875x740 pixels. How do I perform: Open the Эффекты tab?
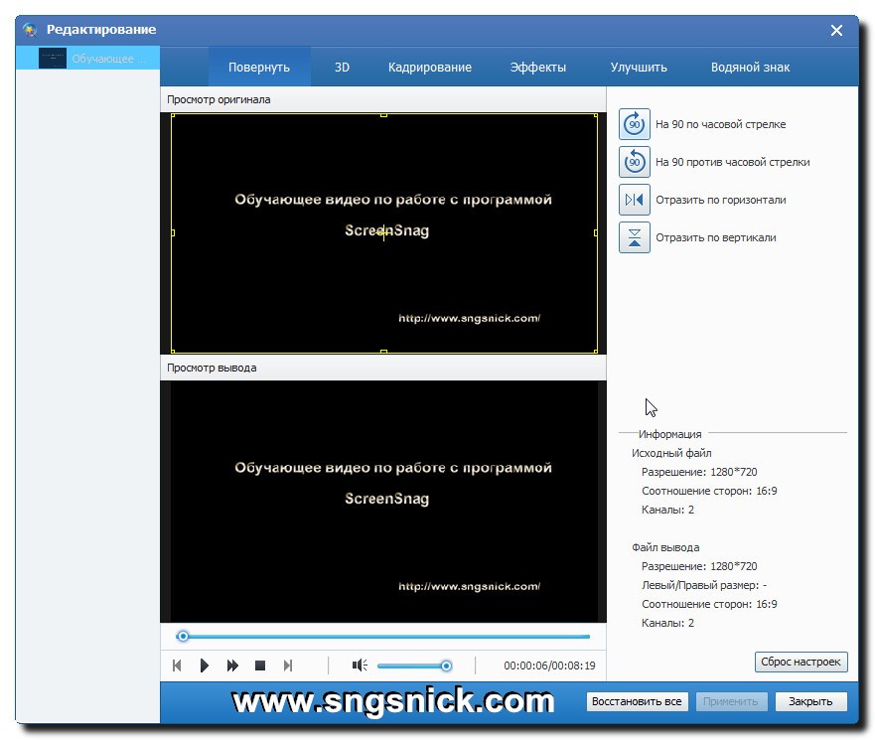coord(538,67)
